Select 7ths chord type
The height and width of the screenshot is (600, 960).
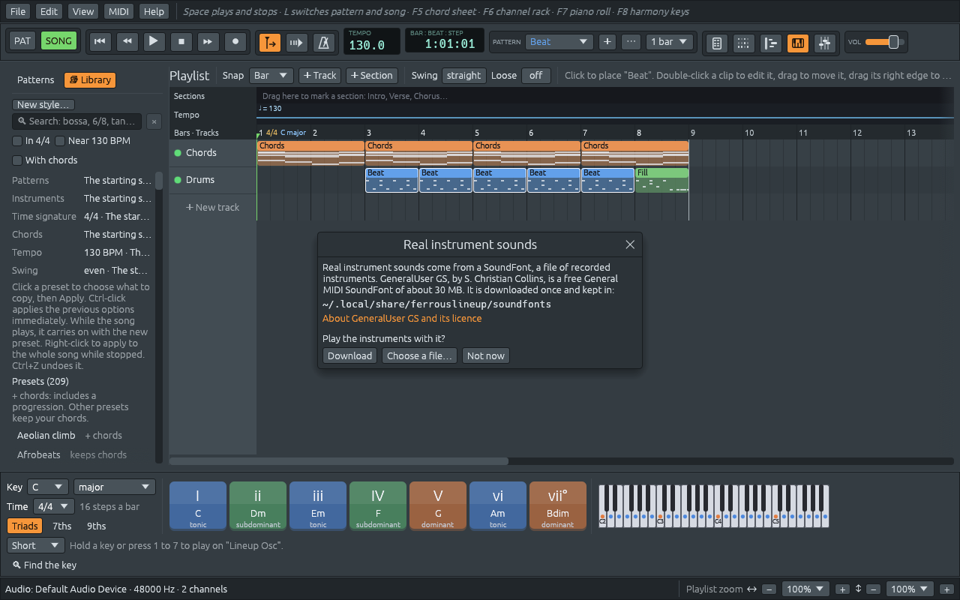click(x=62, y=526)
